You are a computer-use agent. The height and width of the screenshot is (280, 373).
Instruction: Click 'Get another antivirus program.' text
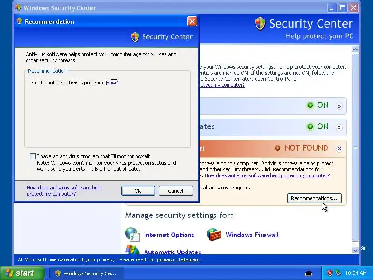pyautogui.click(x=69, y=83)
